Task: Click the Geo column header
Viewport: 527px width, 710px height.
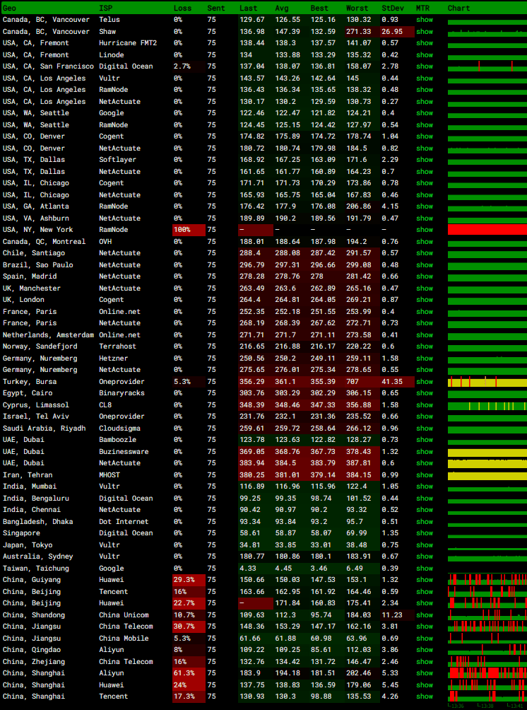Action: 9,8
